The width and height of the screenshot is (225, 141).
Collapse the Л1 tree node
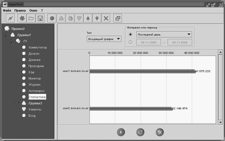click(x=11, y=41)
